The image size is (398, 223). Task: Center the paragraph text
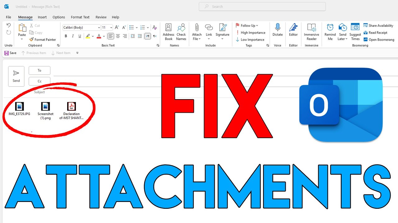click(118, 36)
